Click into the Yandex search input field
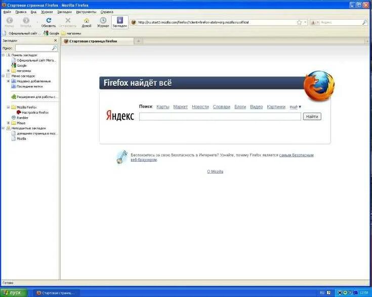372x297 pixels. click(x=220, y=117)
